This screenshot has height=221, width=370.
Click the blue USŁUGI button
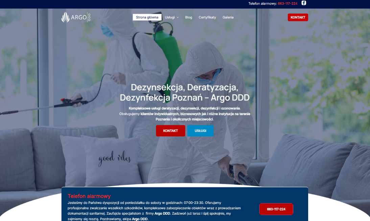(x=200, y=131)
